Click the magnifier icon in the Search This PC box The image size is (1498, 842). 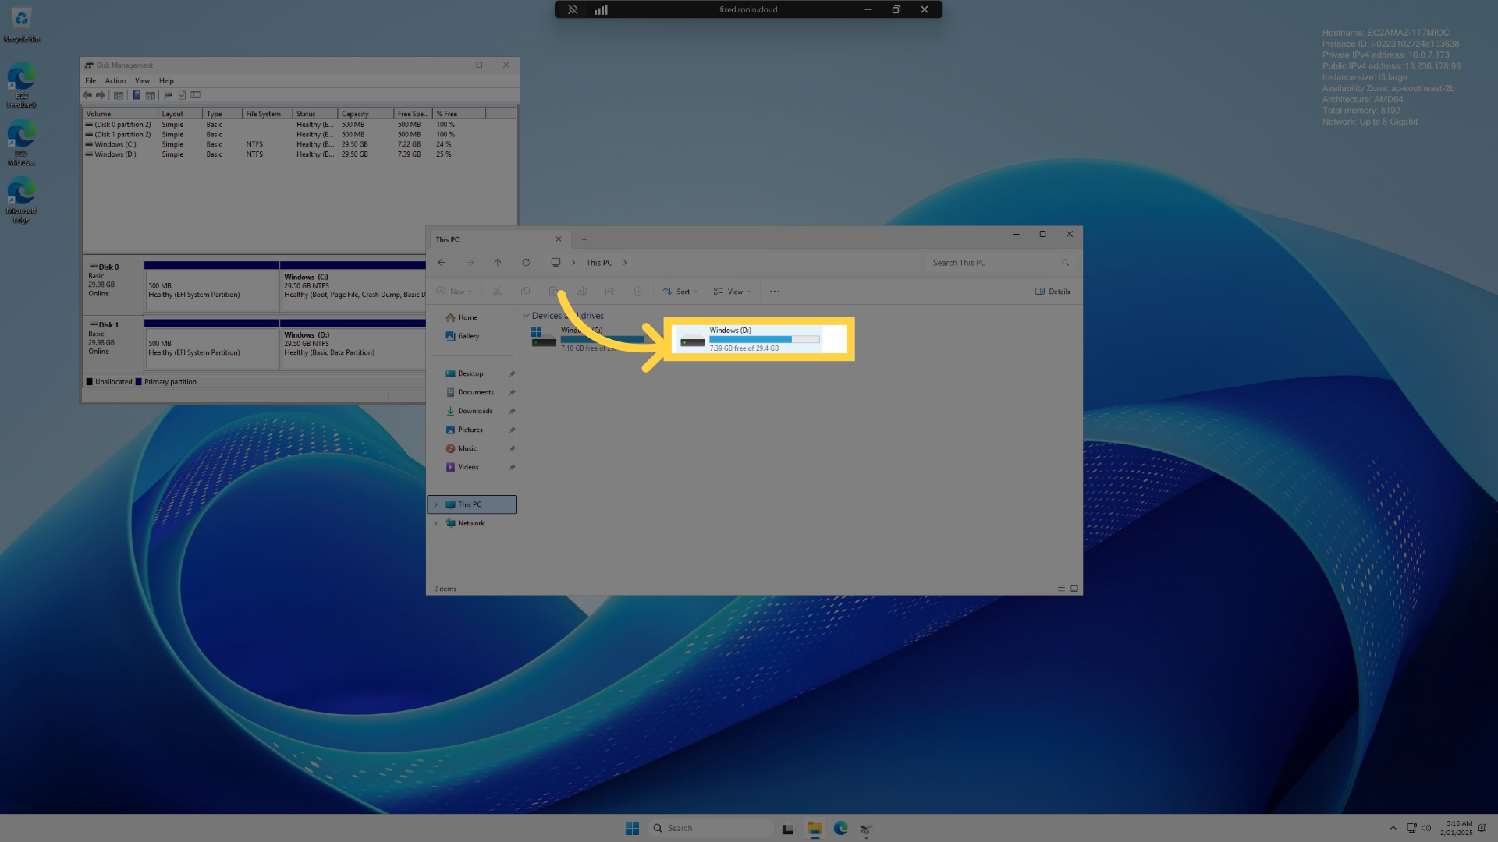1065,263
